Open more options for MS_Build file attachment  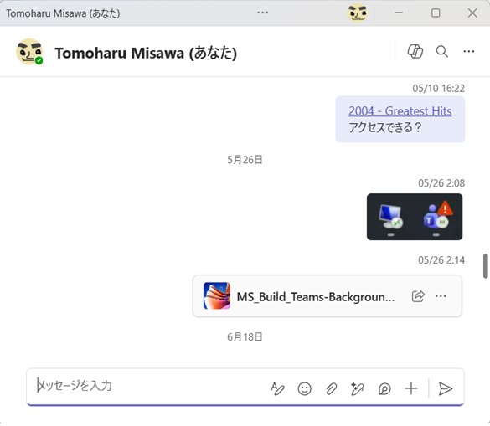click(441, 296)
